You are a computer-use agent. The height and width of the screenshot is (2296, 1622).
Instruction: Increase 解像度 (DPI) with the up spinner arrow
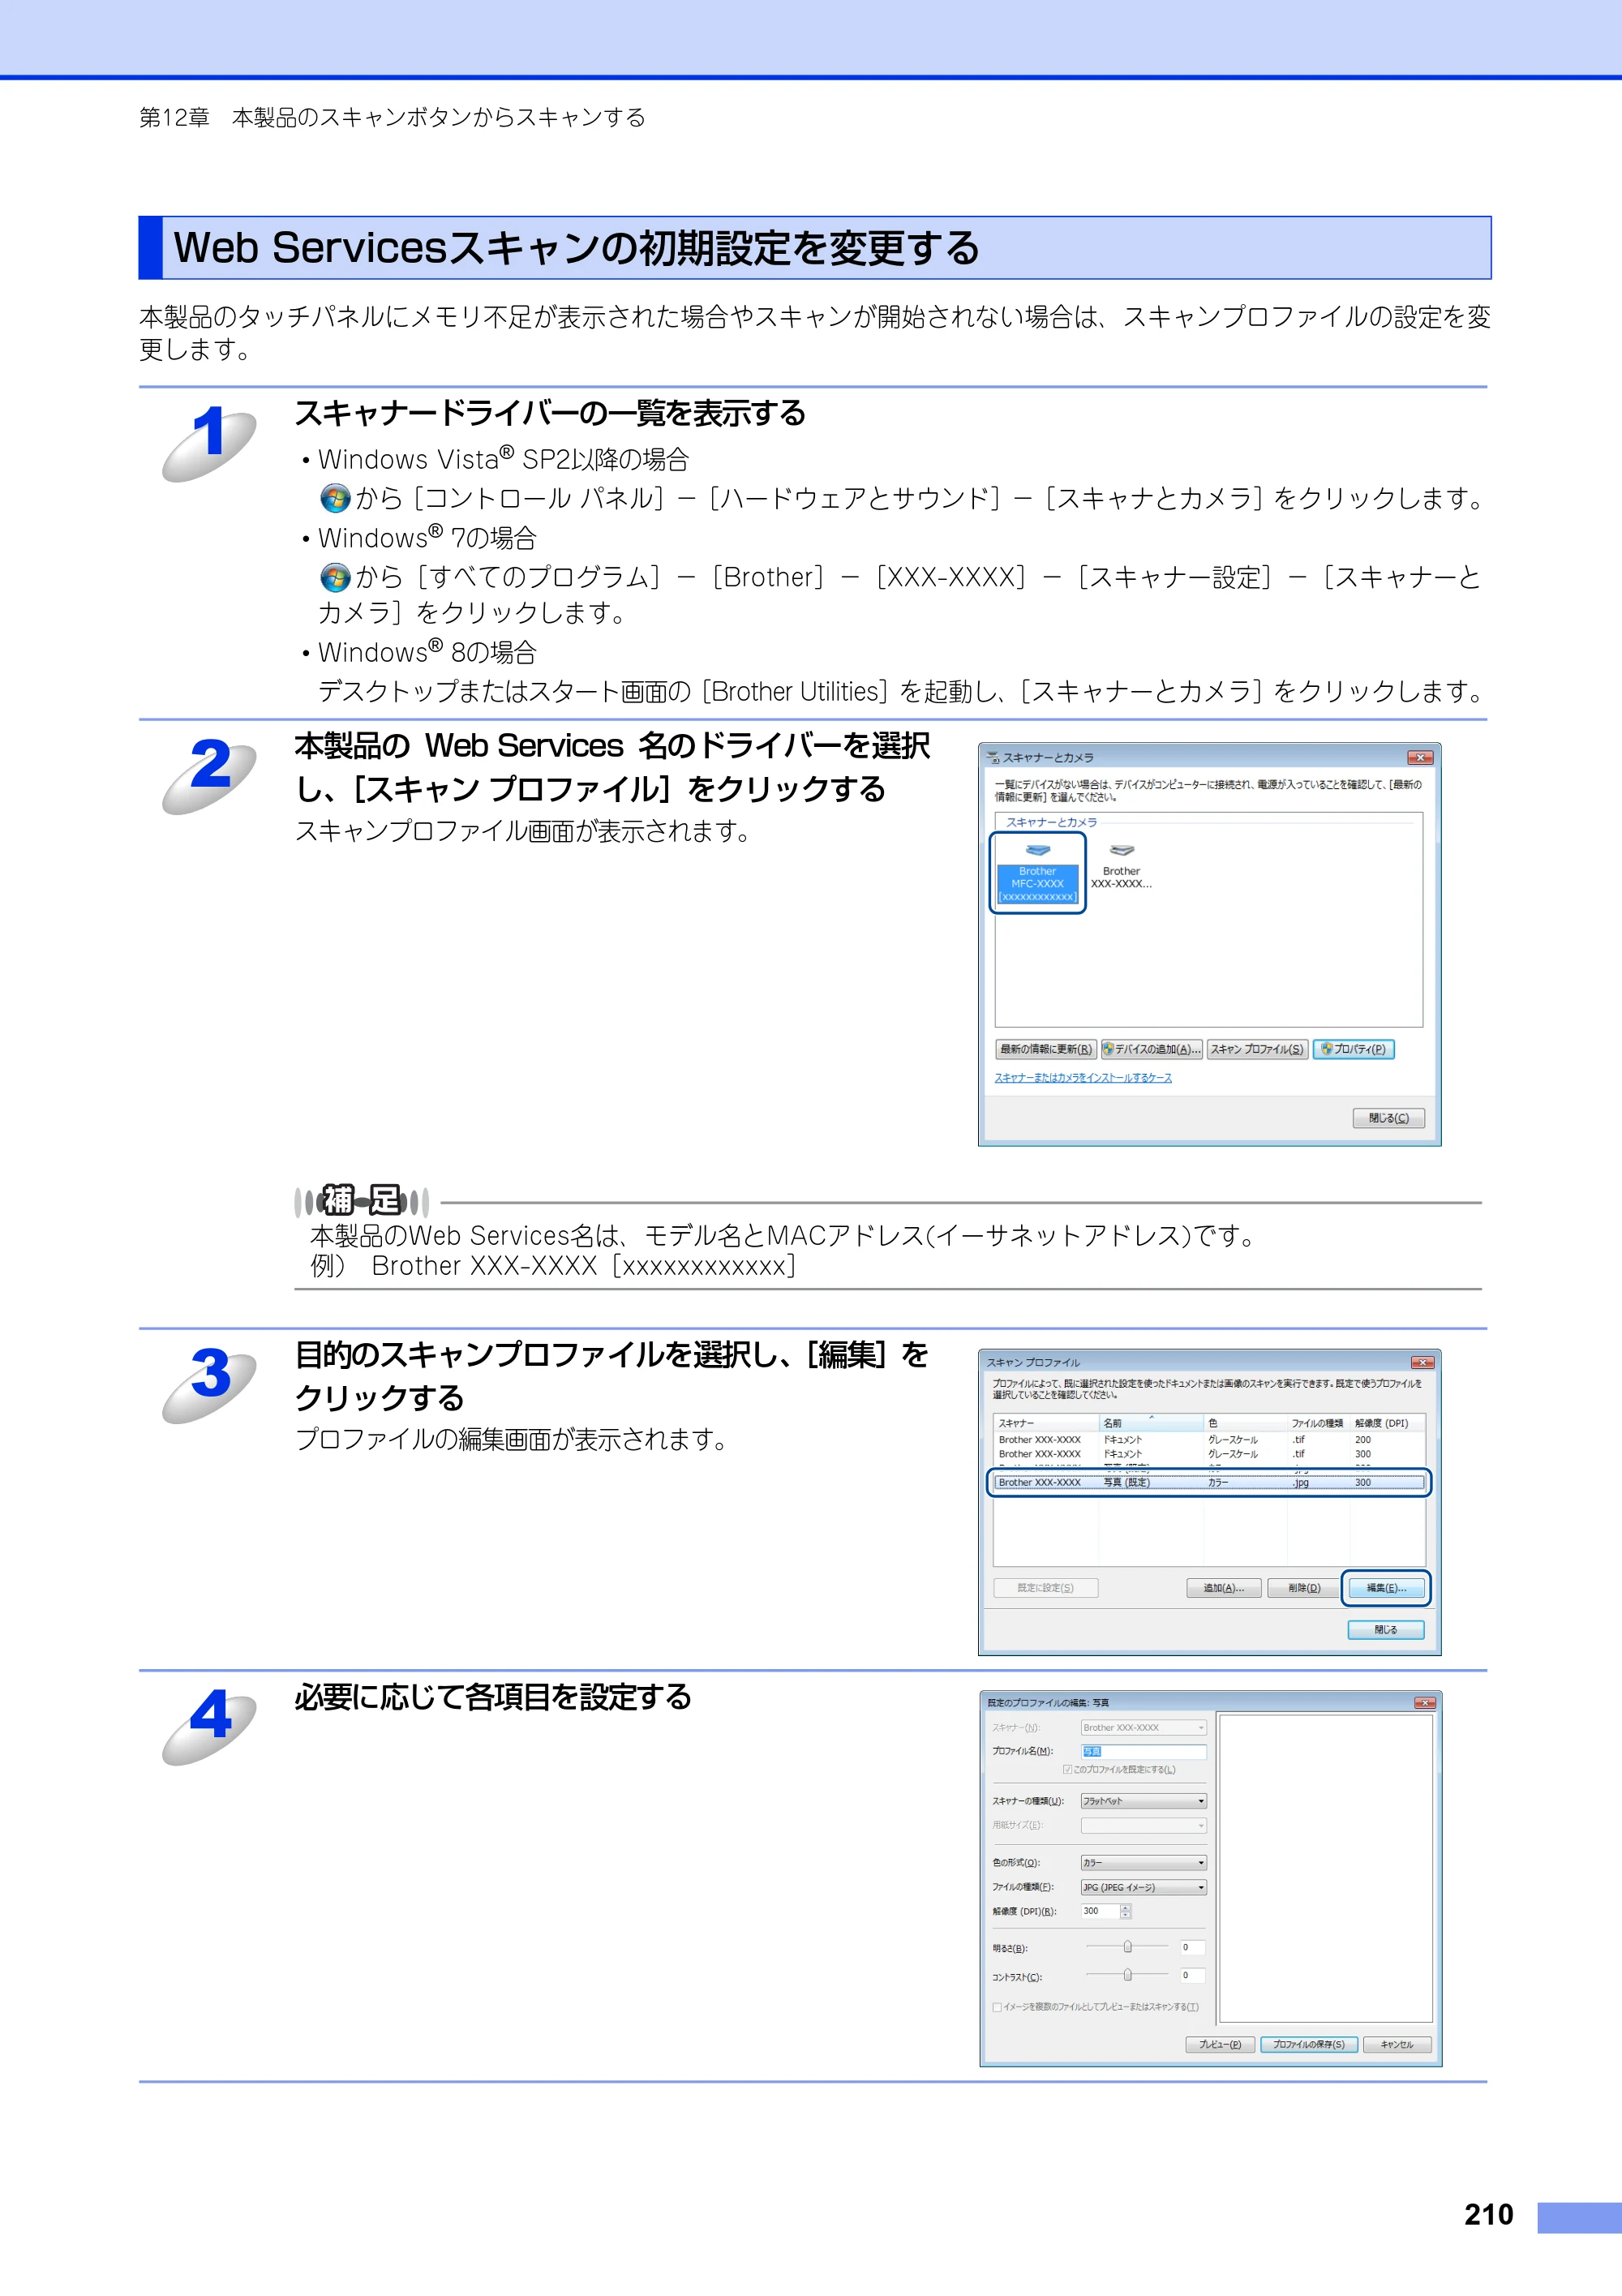pyautogui.click(x=1126, y=1908)
